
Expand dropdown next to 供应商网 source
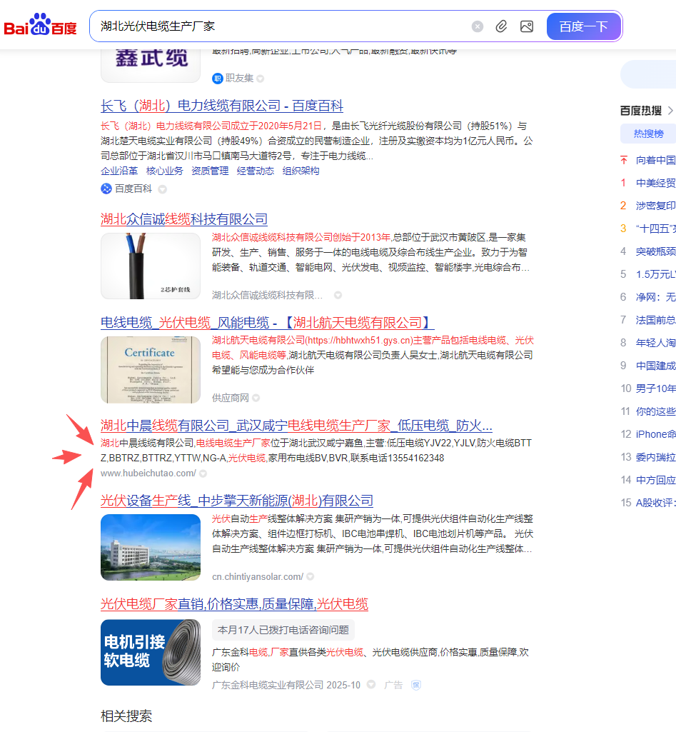click(256, 398)
